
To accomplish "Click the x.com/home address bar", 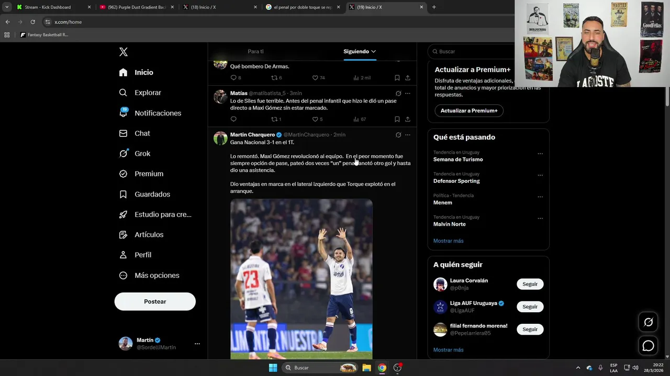I will point(277,22).
